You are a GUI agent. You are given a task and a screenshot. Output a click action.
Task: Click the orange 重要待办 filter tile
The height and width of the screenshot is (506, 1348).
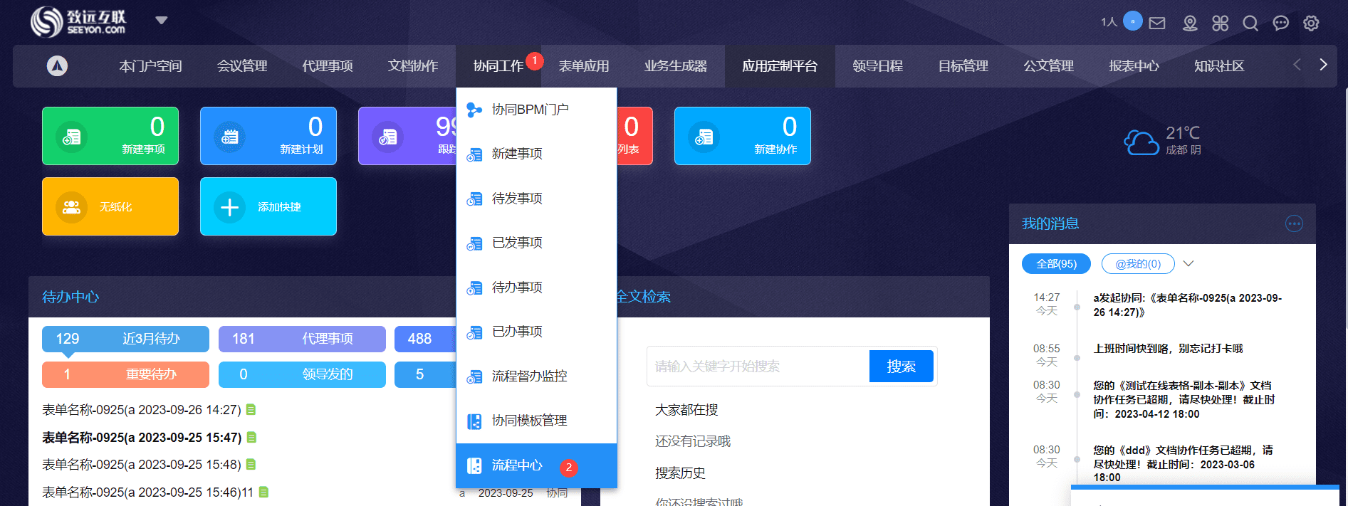tap(125, 374)
